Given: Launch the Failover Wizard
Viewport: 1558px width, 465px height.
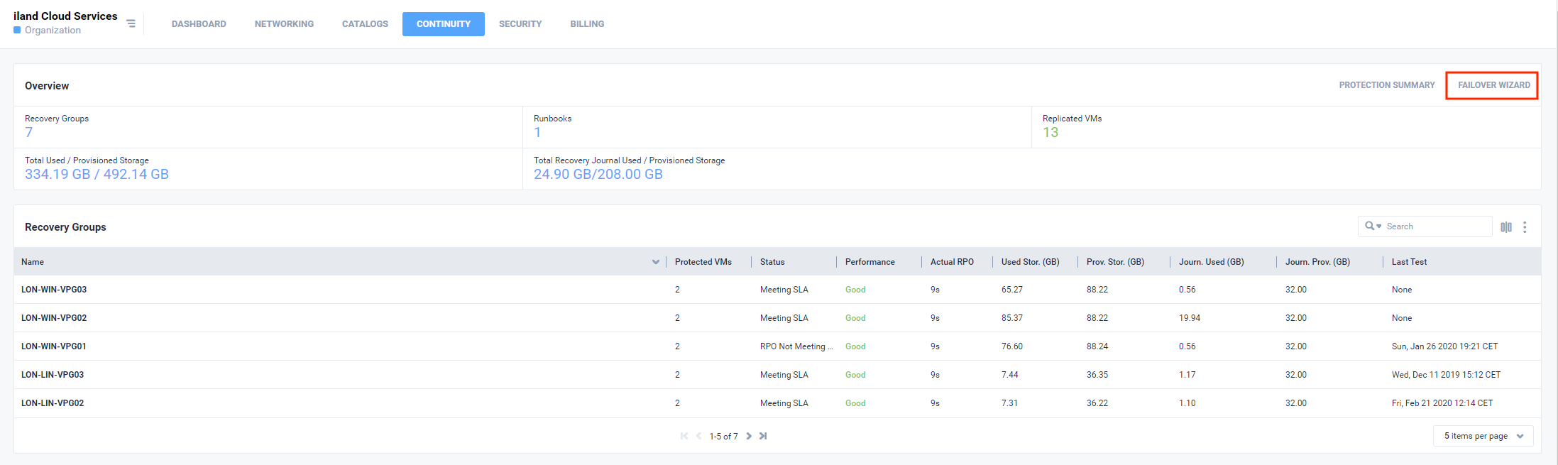Looking at the screenshot, I should click(x=1493, y=85).
